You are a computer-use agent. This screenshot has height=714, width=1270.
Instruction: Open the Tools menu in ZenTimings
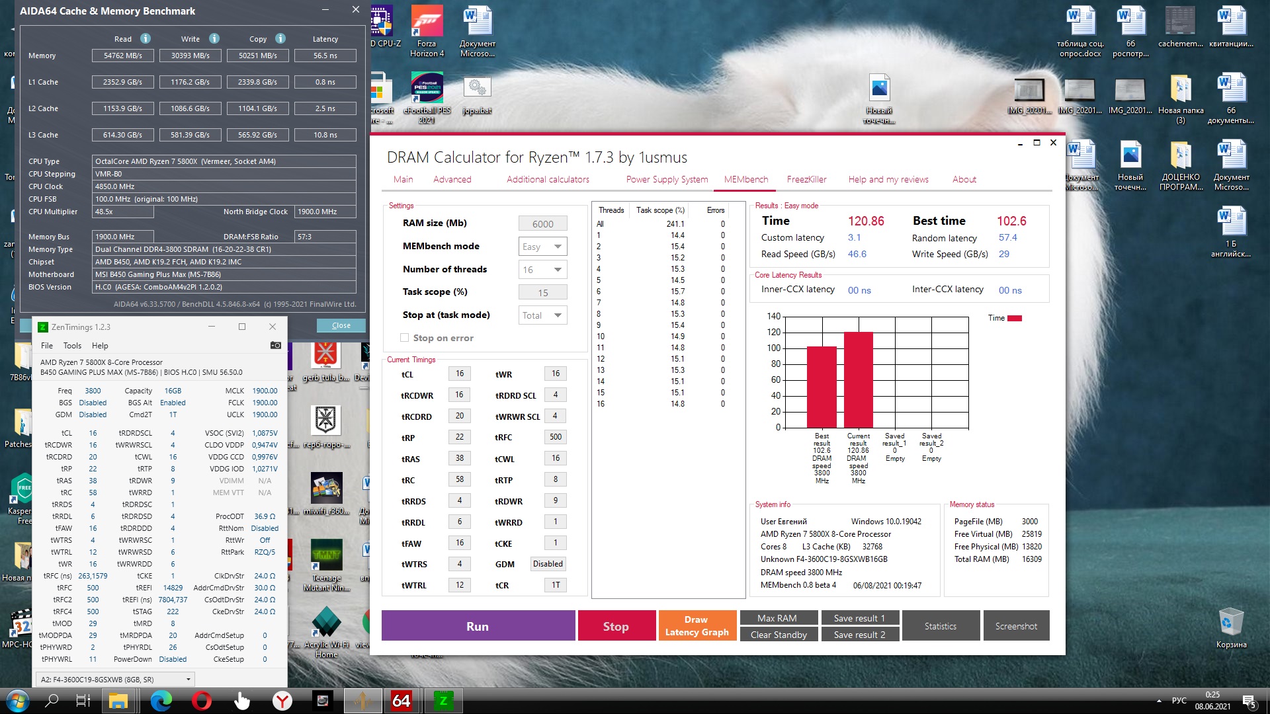[x=72, y=346]
